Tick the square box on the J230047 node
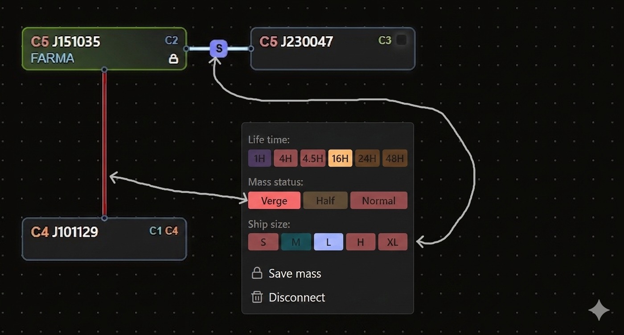The height and width of the screenshot is (335, 624). (x=401, y=40)
